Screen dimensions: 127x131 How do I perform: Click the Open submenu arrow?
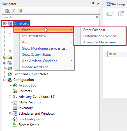71,30
